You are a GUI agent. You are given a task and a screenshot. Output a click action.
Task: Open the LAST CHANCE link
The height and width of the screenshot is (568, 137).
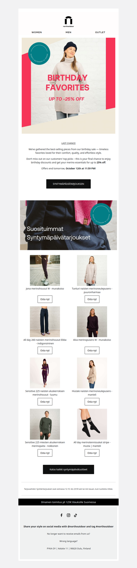pyautogui.click(x=68, y=143)
